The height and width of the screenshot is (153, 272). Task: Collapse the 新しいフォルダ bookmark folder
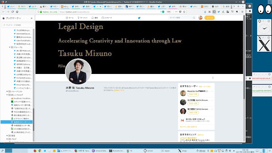tap(7, 95)
